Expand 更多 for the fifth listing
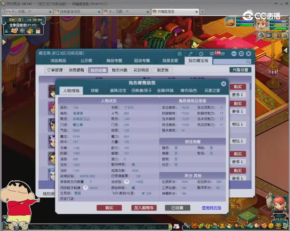This screenshot has width=290, height=231. 238,162
